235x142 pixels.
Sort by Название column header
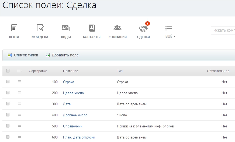tap(71, 71)
